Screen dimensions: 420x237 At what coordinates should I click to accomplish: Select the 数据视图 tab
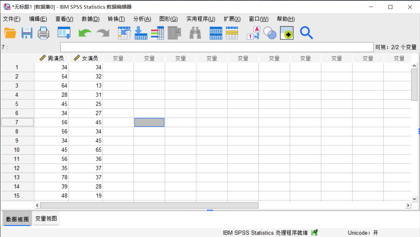17,218
